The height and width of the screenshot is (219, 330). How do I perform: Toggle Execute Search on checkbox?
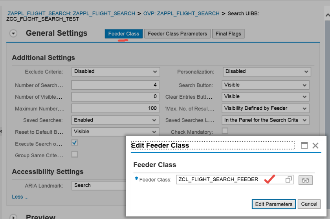(75, 143)
